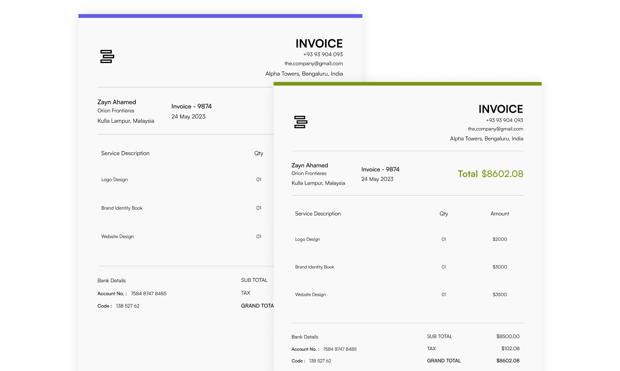
Task: Click the Qty header on purple invoice
Action: [x=258, y=153]
